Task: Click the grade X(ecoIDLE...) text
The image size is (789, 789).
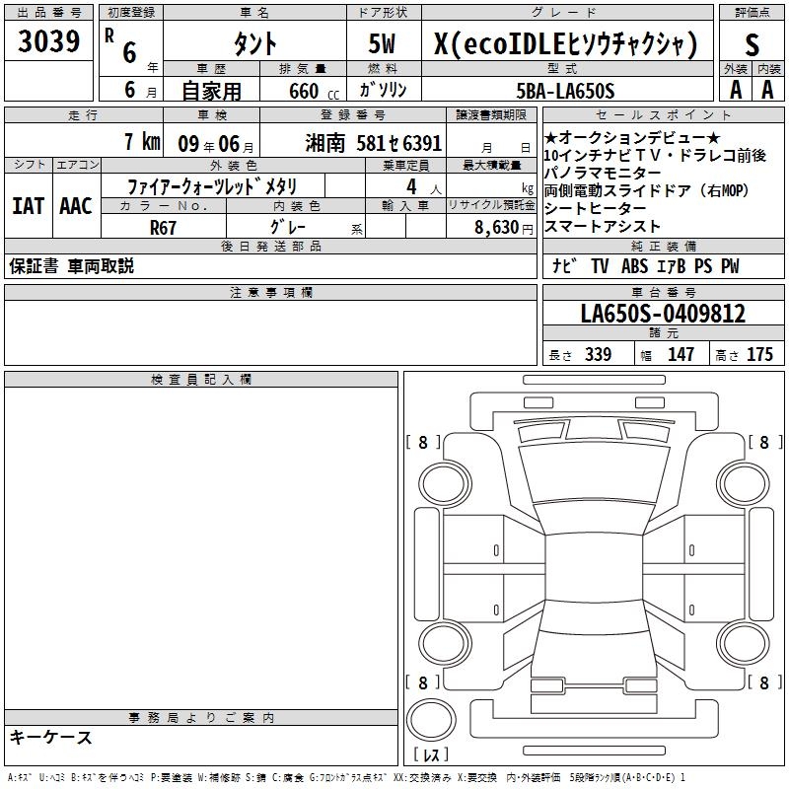Action: tap(566, 43)
